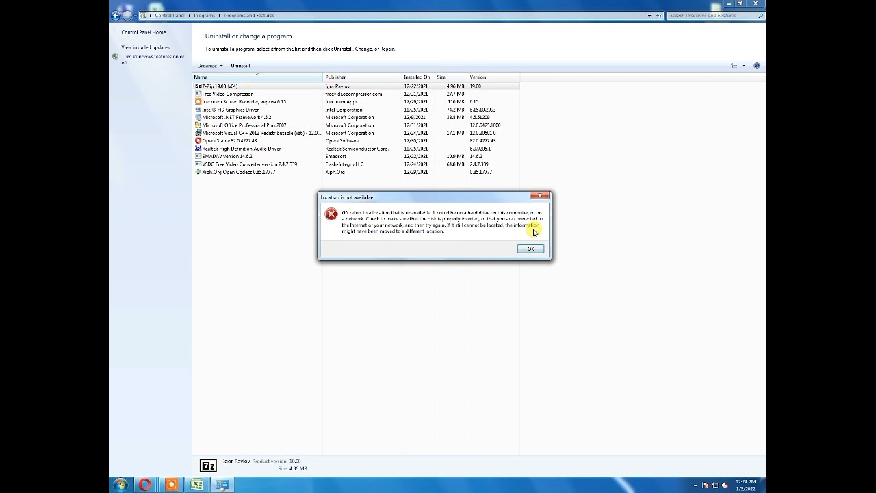This screenshot has width=876, height=493.
Task: Sort the list by the Publisher column
Action: click(x=362, y=77)
